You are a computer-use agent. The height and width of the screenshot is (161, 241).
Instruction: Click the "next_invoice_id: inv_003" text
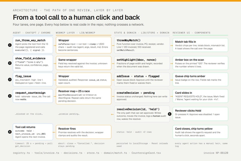pyautogui.click(x=30, y=134)
